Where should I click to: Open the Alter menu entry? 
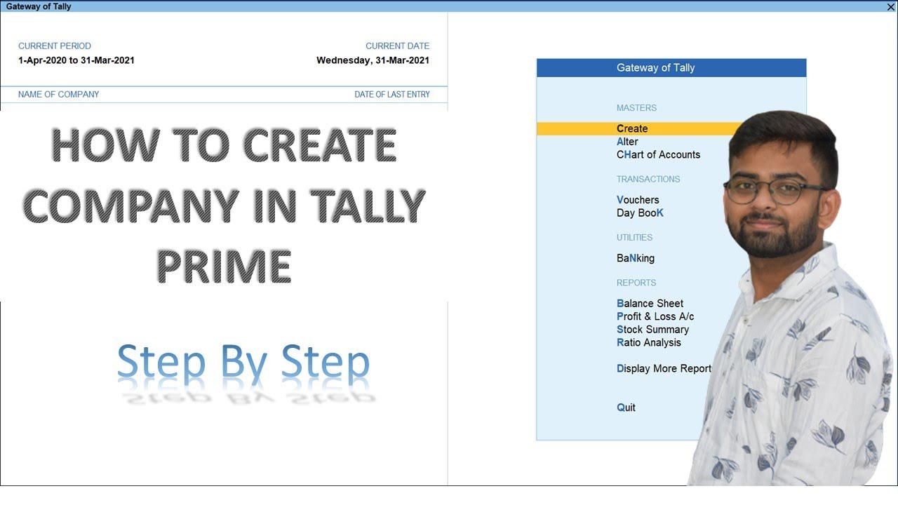pyautogui.click(x=627, y=142)
